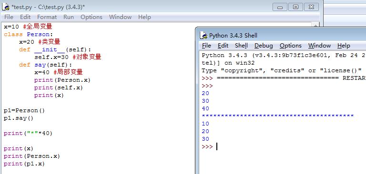This screenshot has height=174, width=366.
Task: Open the Help menu in Python Shell
Action: pyautogui.click(x=344, y=46)
